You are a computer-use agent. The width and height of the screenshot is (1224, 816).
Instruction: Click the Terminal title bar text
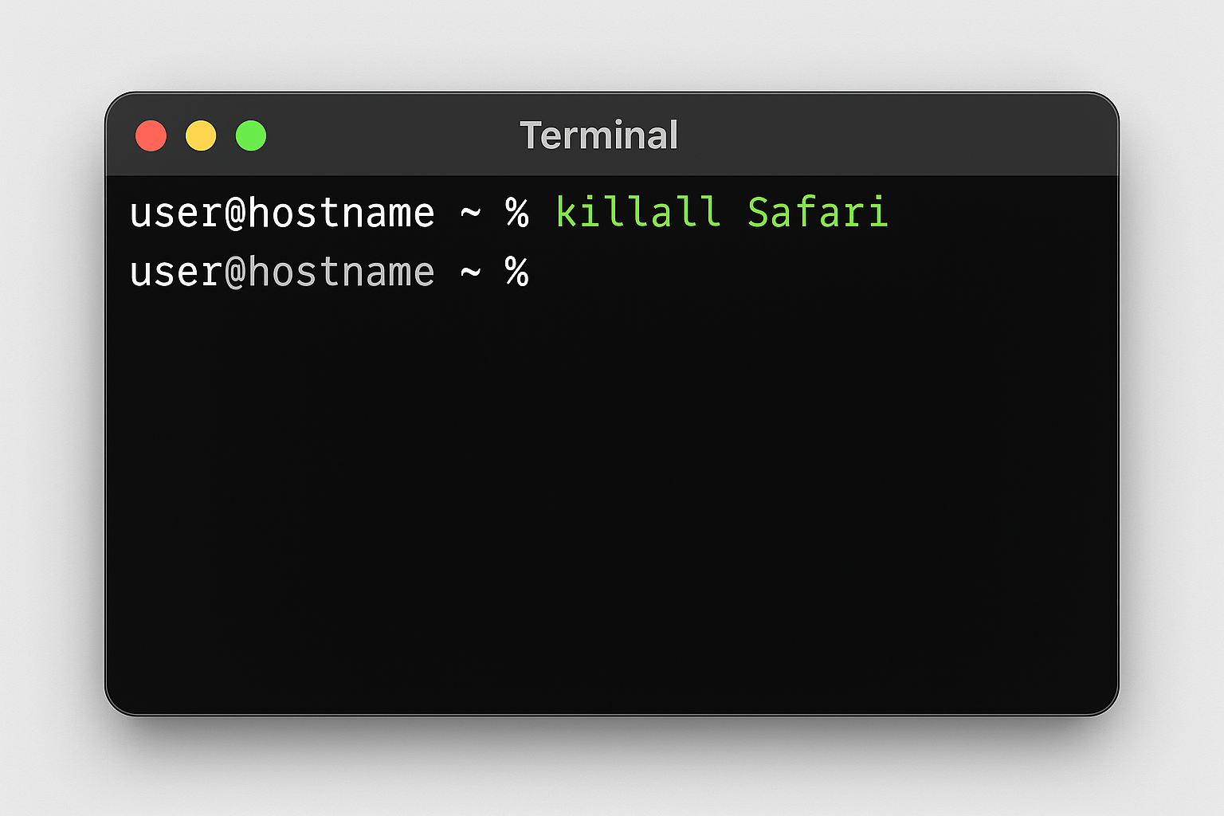coord(598,135)
